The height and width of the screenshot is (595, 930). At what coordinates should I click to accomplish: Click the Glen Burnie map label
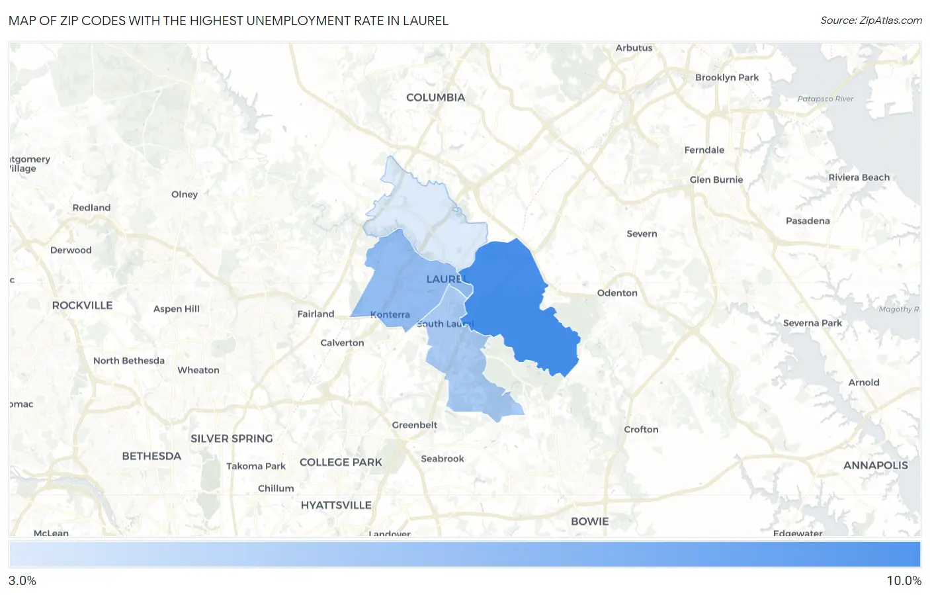[x=716, y=179]
